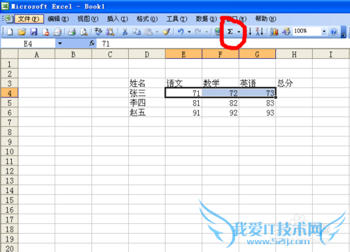Open print preview magnifier icon
This screenshot has height=252, width=350.
(x=84, y=31)
